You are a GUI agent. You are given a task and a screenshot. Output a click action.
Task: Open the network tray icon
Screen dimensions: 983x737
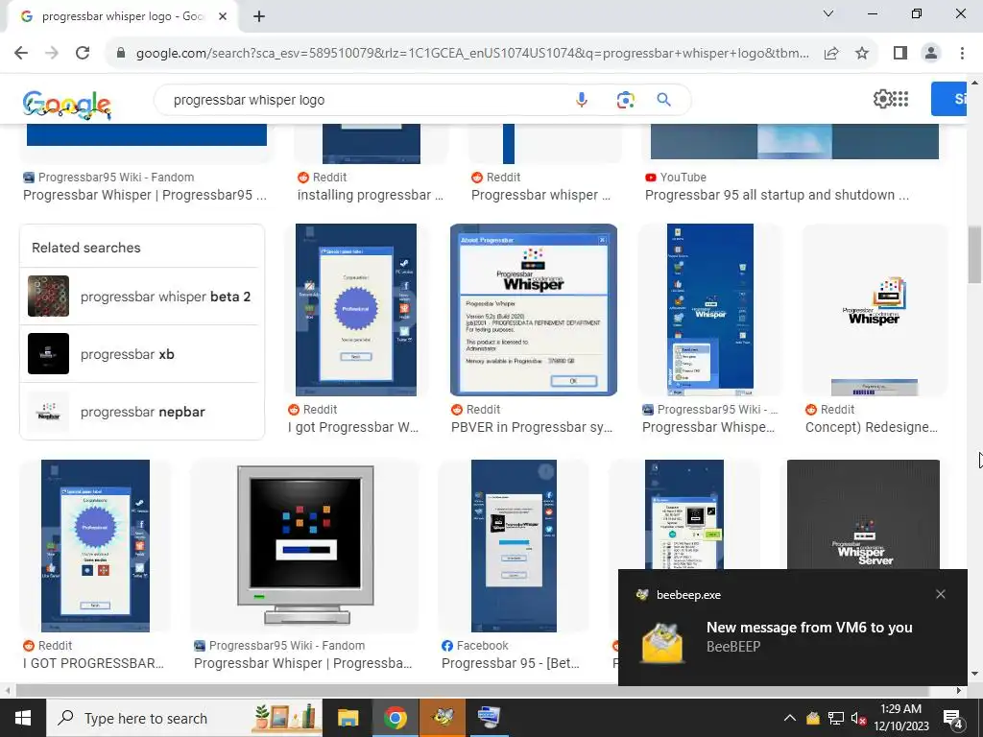point(836,718)
